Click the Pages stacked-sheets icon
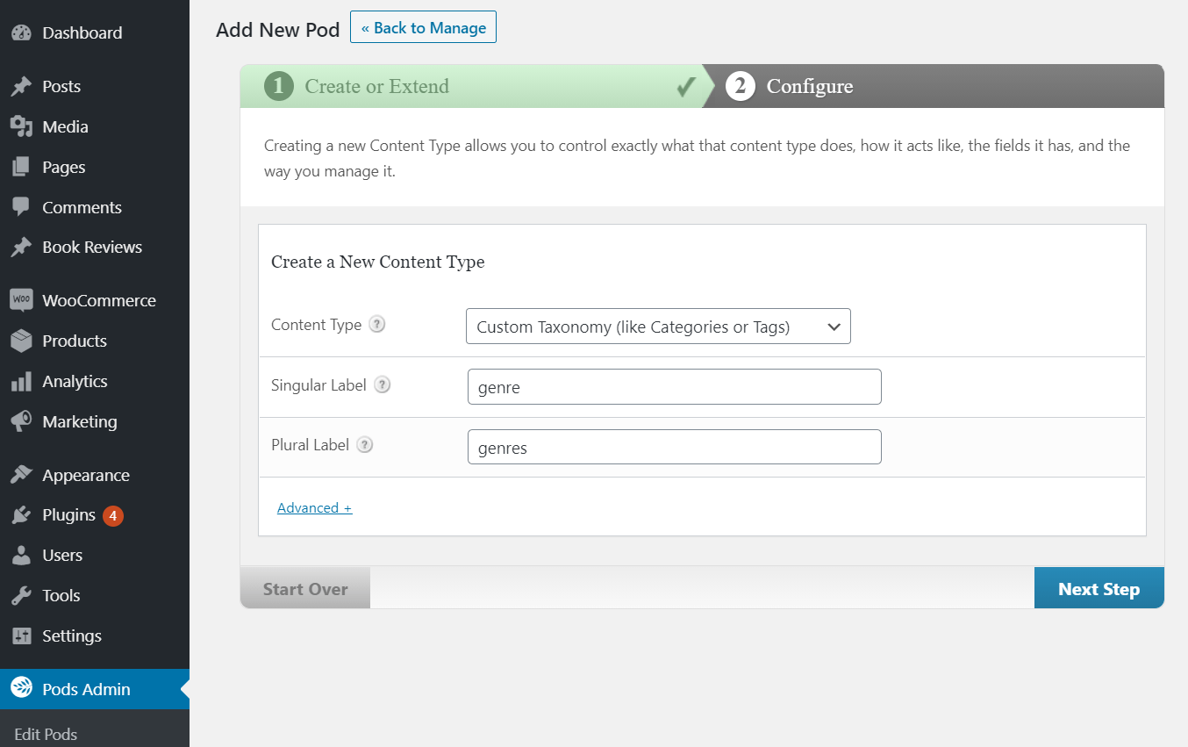The height and width of the screenshot is (747, 1188). (21, 168)
